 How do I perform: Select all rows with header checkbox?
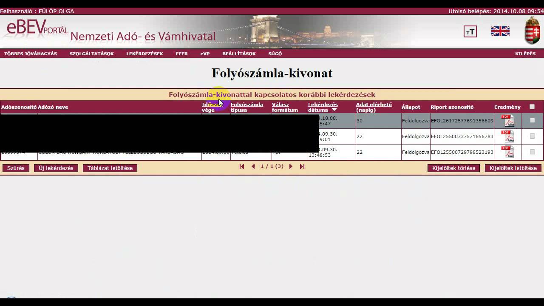coord(532,107)
